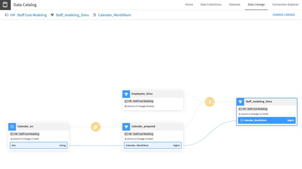
Task: Click the Calendar_prepared dataset icon
Action: coord(126,126)
